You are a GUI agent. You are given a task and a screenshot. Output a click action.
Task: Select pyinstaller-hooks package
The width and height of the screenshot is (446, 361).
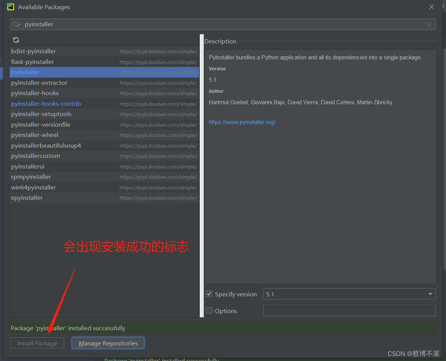[104, 93]
